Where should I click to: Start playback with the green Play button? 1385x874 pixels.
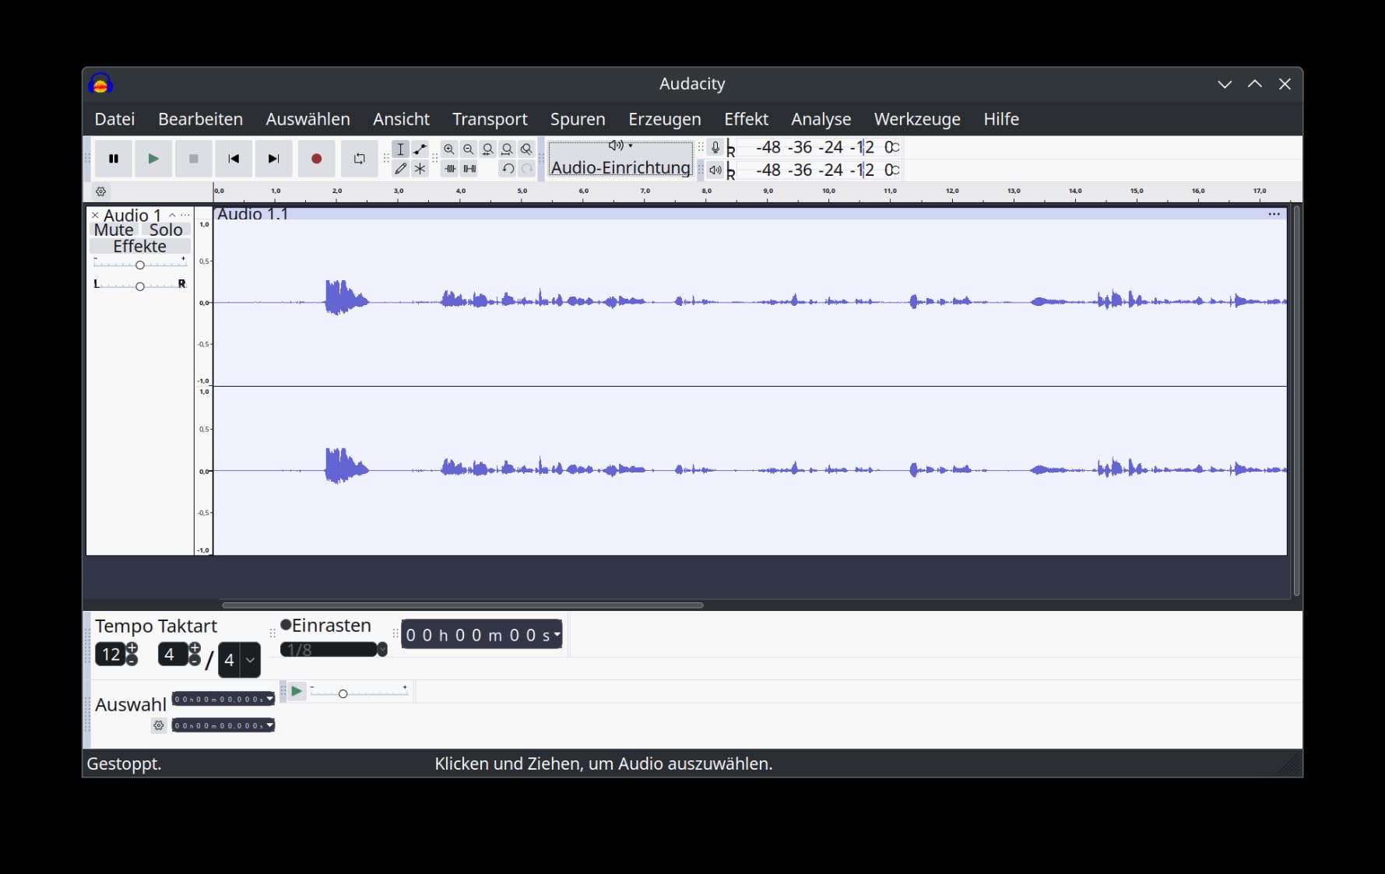pos(153,159)
